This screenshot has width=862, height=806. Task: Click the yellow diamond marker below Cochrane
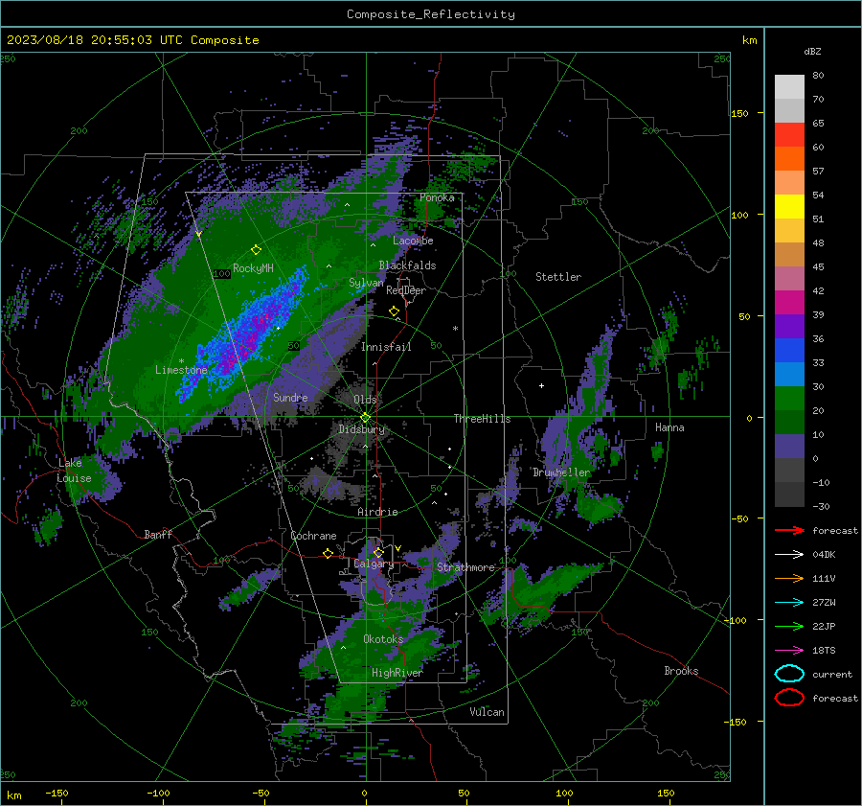329,554
